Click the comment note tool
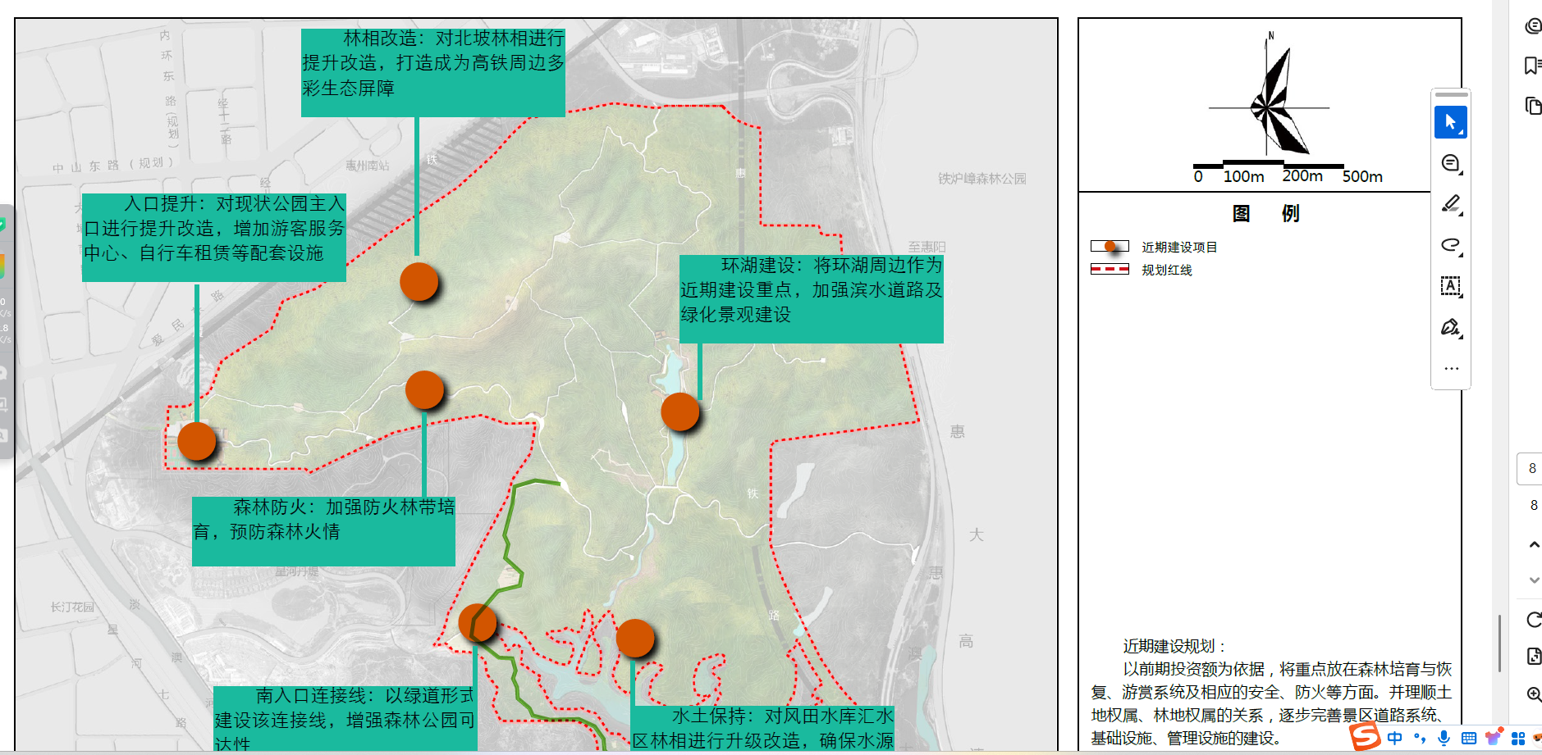 [1450, 163]
